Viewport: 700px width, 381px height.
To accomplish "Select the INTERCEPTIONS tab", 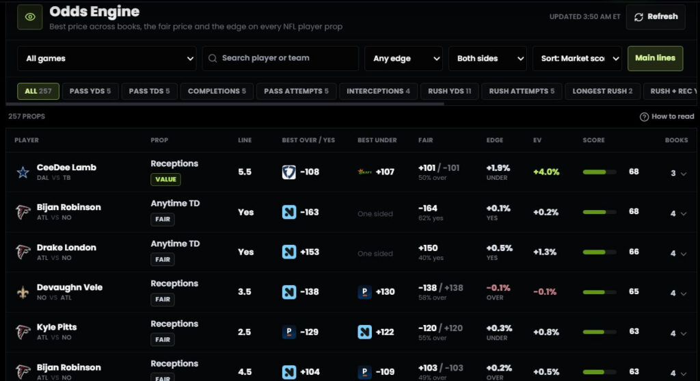I will [378, 91].
